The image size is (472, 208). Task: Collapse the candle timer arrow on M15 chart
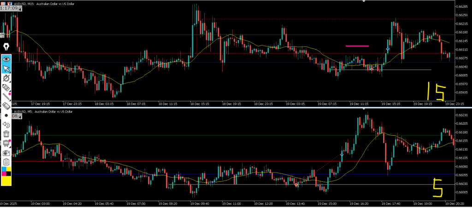22,8
